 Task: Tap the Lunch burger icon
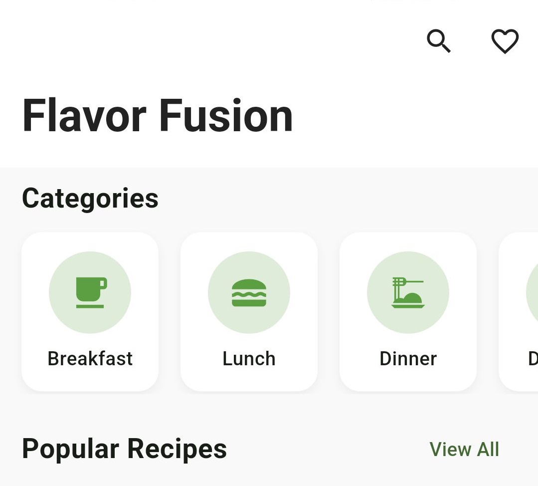tap(249, 292)
